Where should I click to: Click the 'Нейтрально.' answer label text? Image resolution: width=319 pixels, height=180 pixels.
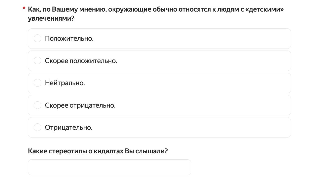pyautogui.click(x=65, y=83)
